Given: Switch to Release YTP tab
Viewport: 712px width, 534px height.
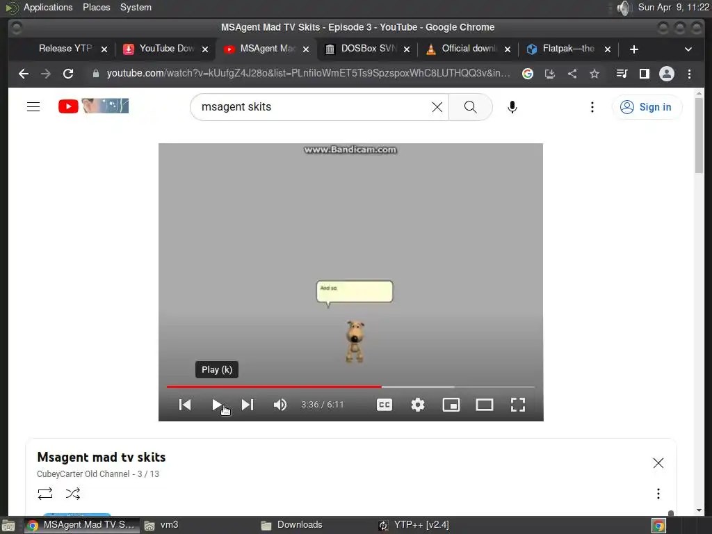Looking at the screenshot, I should (x=65, y=49).
